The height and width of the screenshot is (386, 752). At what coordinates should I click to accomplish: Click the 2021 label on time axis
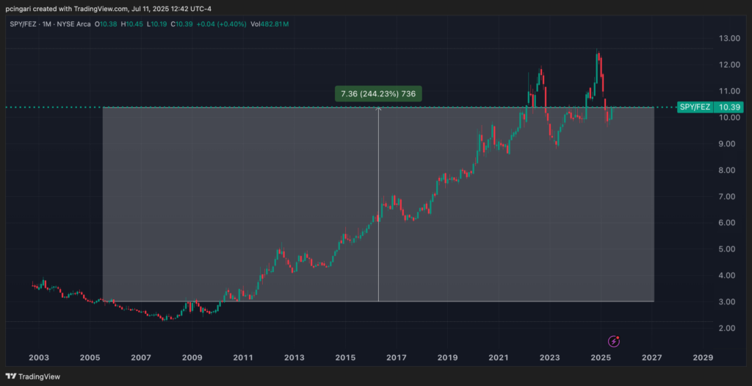pos(499,357)
